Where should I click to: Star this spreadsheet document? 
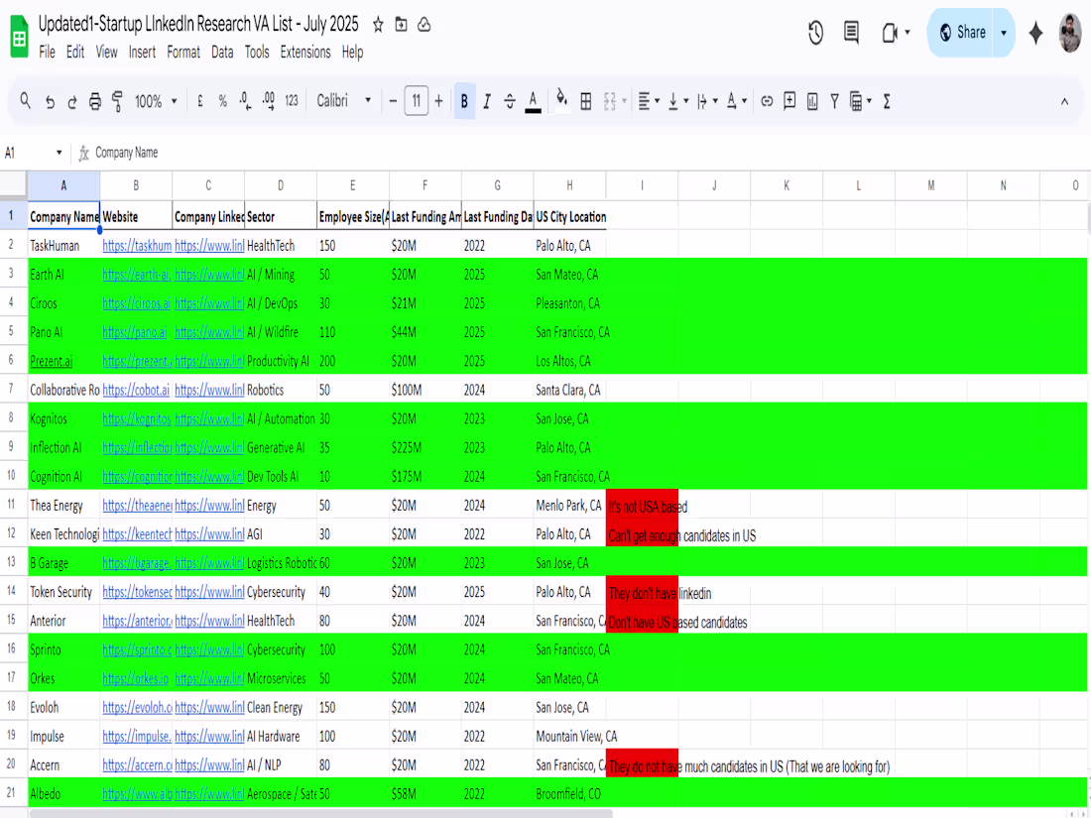378,25
